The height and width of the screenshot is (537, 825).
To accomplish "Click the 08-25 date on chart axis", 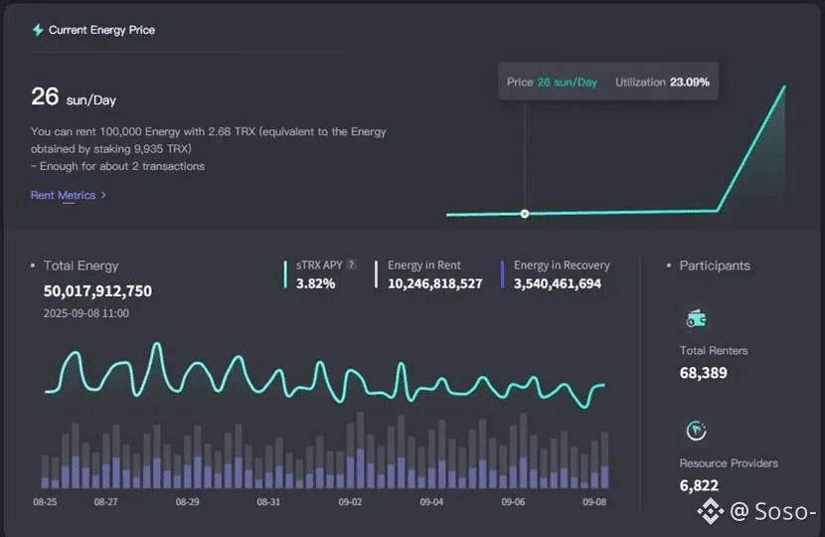I will coord(45,502).
